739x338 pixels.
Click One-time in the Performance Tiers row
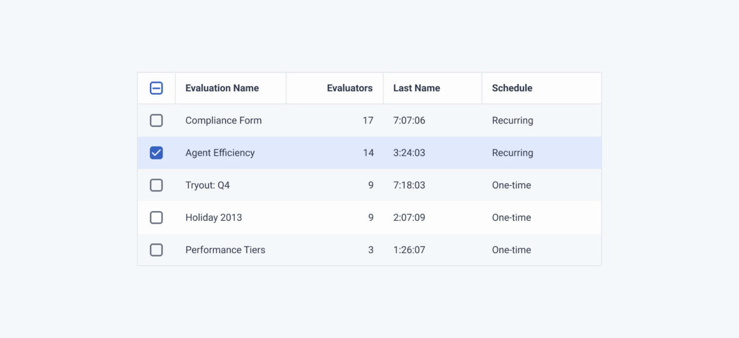pos(512,250)
